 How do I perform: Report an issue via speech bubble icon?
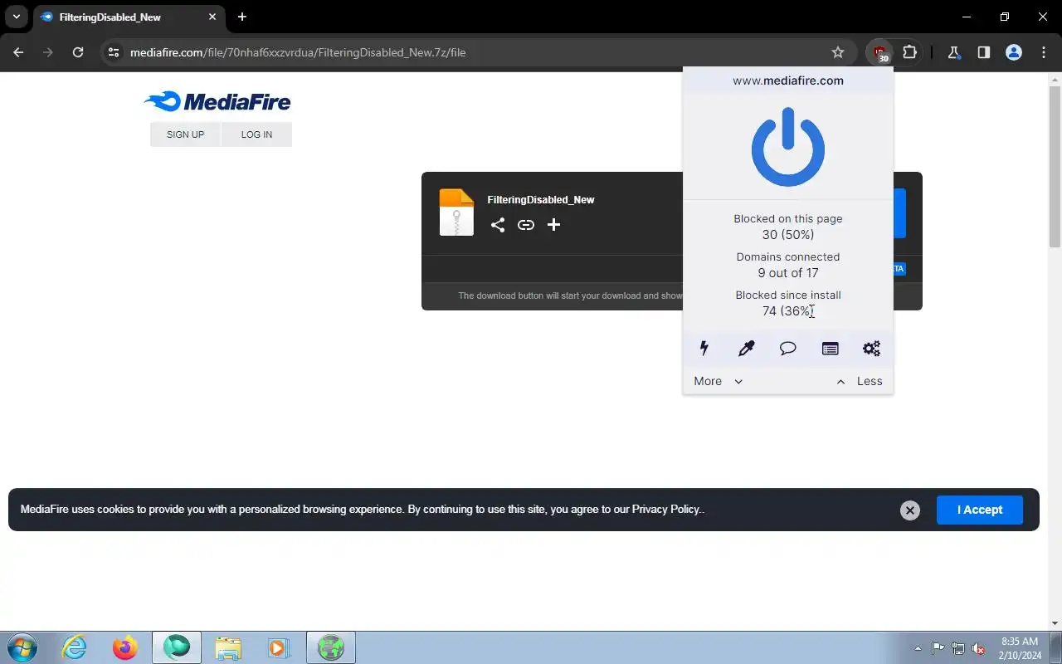click(788, 349)
